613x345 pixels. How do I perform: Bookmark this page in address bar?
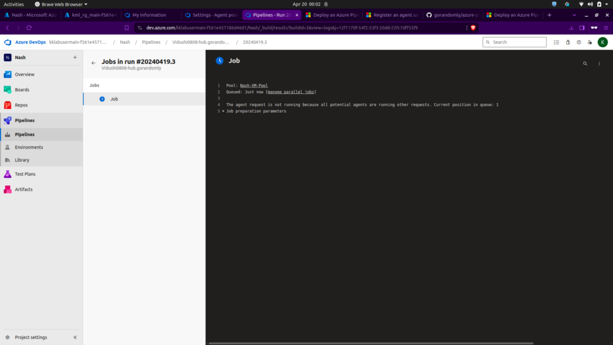(127, 28)
